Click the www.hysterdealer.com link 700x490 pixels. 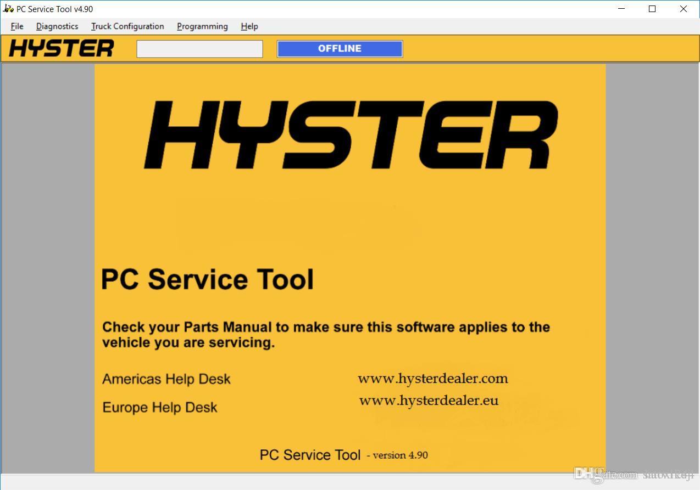point(432,379)
